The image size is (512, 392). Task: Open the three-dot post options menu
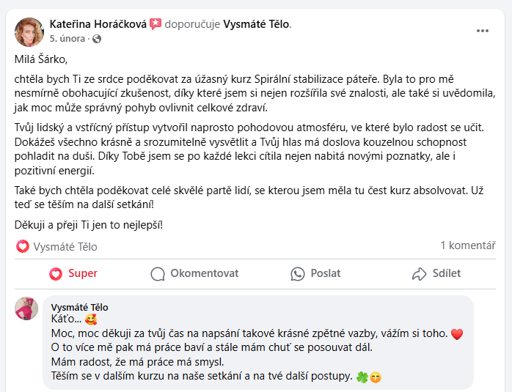point(482,31)
